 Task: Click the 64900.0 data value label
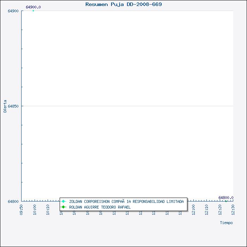tap(33, 7)
